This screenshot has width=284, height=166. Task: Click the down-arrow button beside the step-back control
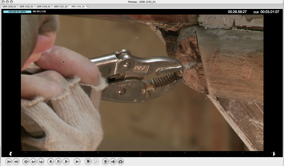(x=26, y=162)
